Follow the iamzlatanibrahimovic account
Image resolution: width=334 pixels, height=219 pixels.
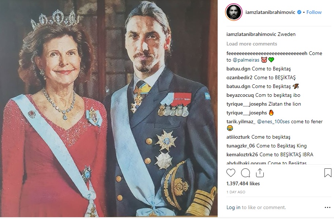[314, 12]
